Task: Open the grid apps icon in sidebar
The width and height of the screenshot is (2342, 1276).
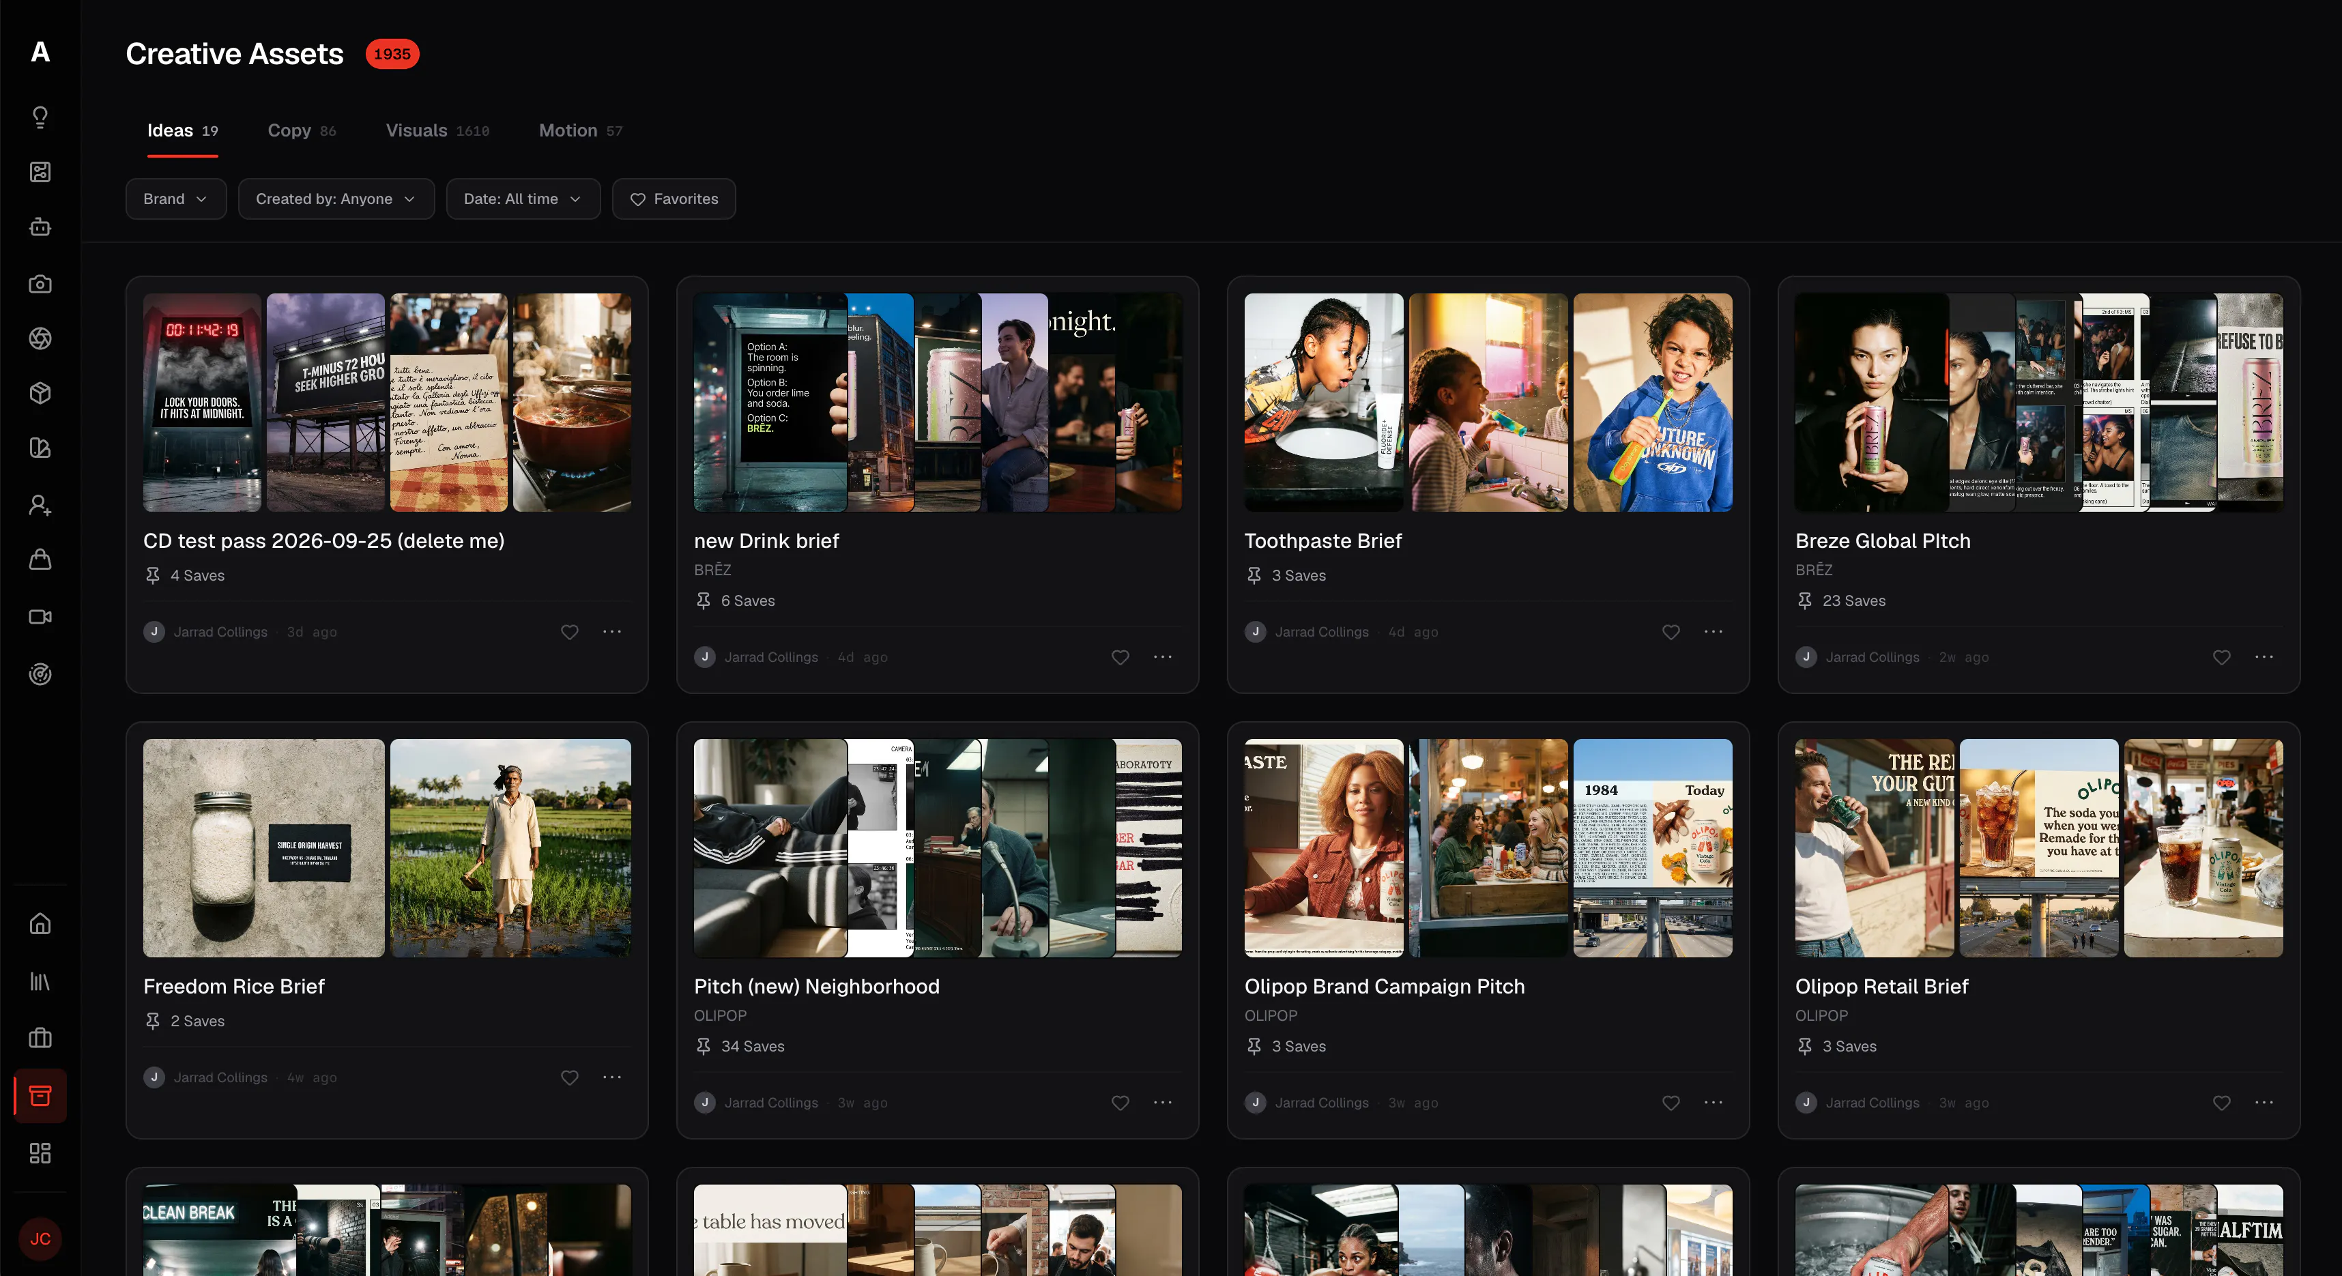Action: [40, 1153]
